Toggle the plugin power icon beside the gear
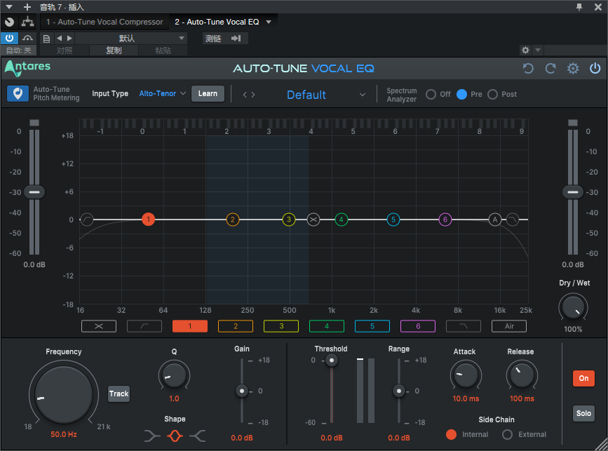The image size is (608, 451). 595,69
